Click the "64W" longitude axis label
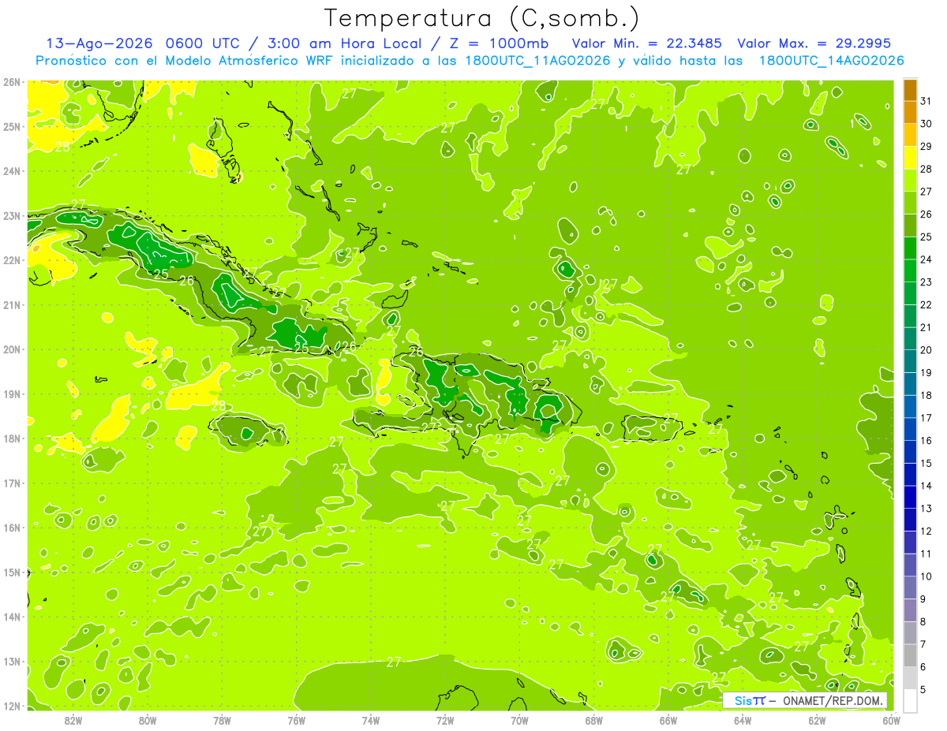The width and height of the screenshot is (947, 731). (x=743, y=720)
